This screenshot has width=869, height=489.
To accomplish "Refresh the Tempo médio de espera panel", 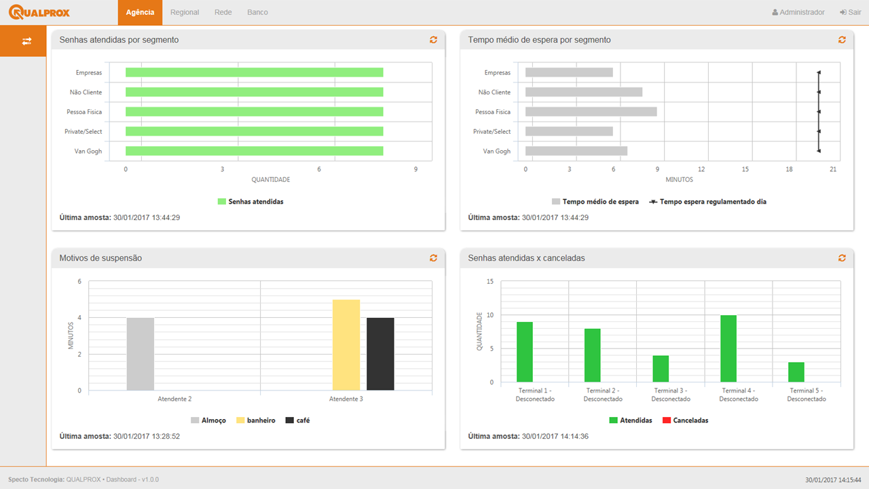I will tap(842, 40).
